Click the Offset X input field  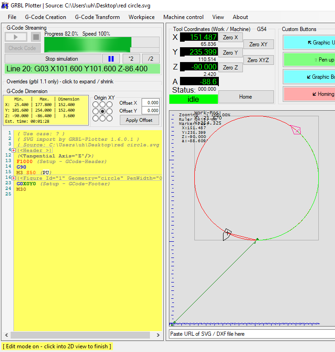150,103
